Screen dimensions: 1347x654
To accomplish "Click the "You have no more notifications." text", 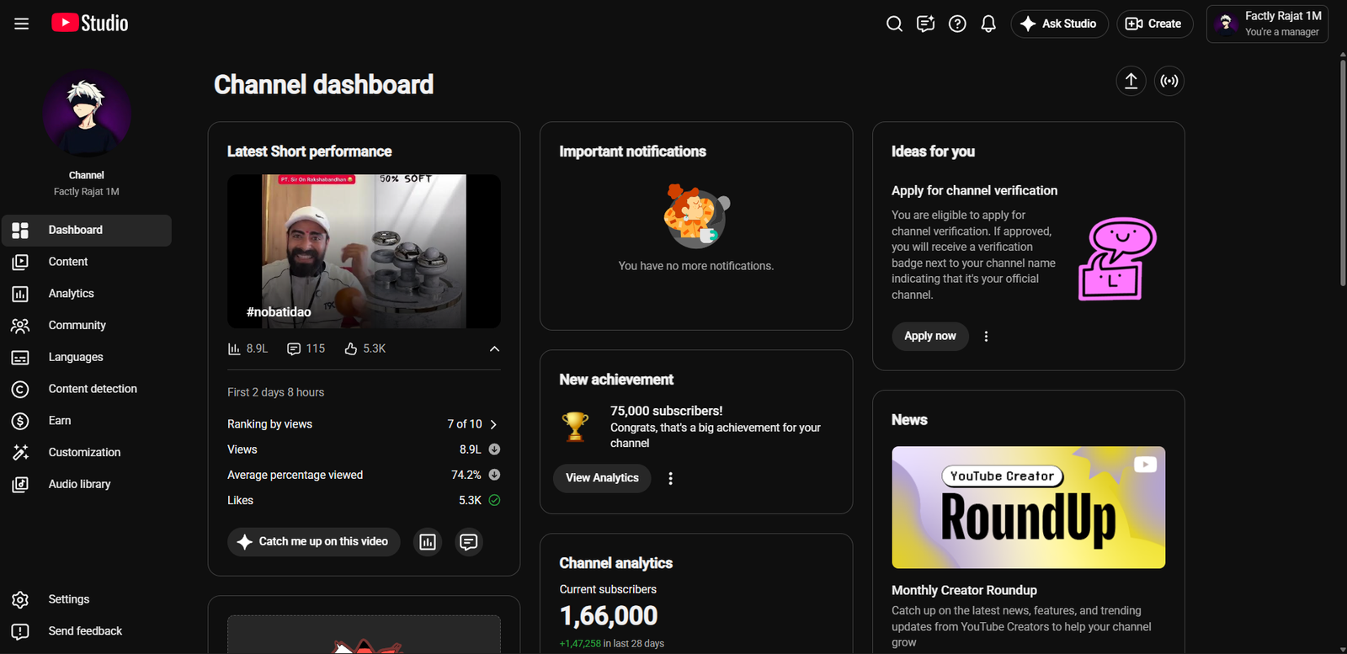I will (x=696, y=266).
